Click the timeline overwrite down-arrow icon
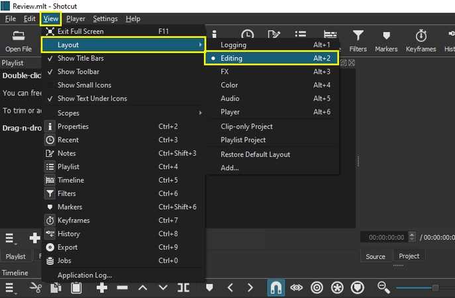Image resolution: width=455 pixels, height=298 pixels. [x=163, y=288]
